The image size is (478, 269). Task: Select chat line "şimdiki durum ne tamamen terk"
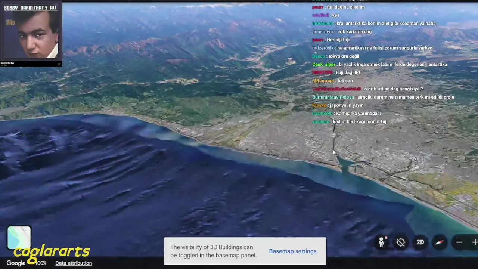(406, 97)
